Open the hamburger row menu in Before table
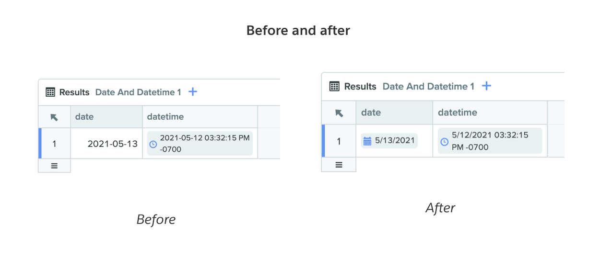Screen dimensions: 612x260 pyautogui.click(x=54, y=166)
